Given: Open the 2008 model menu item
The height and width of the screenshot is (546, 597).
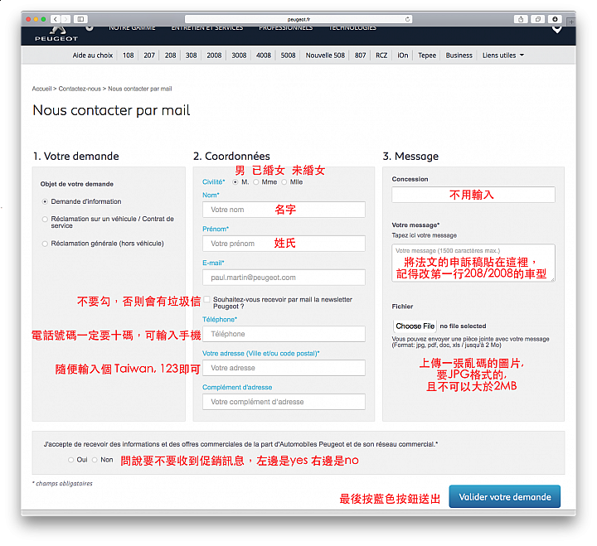Looking at the screenshot, I should 214,56.
